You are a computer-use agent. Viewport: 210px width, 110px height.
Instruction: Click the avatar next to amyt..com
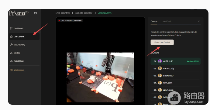tap(160, 90)
